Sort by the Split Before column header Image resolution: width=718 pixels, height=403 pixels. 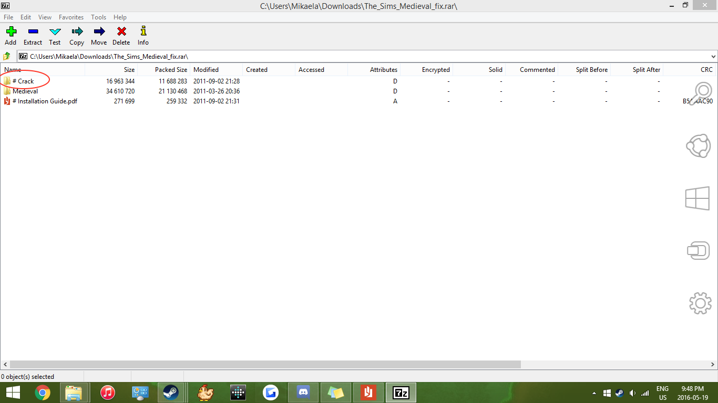(x=584, y=70)
